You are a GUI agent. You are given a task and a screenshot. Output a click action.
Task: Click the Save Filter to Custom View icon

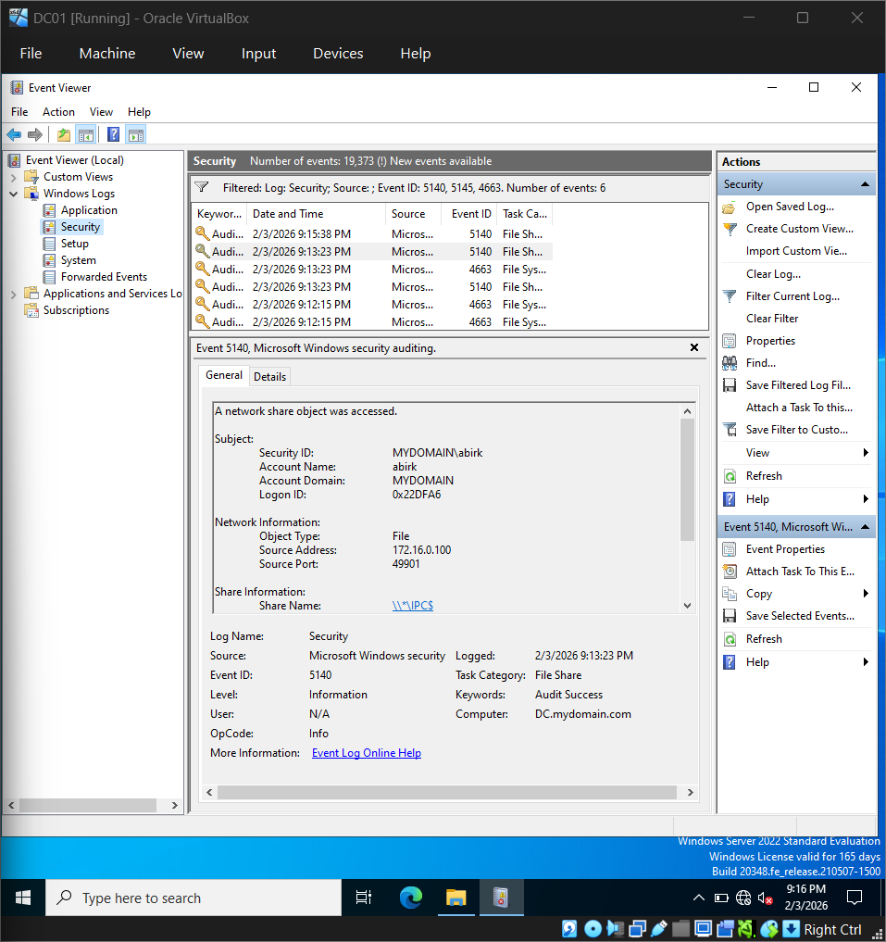(x=730, y=430)
